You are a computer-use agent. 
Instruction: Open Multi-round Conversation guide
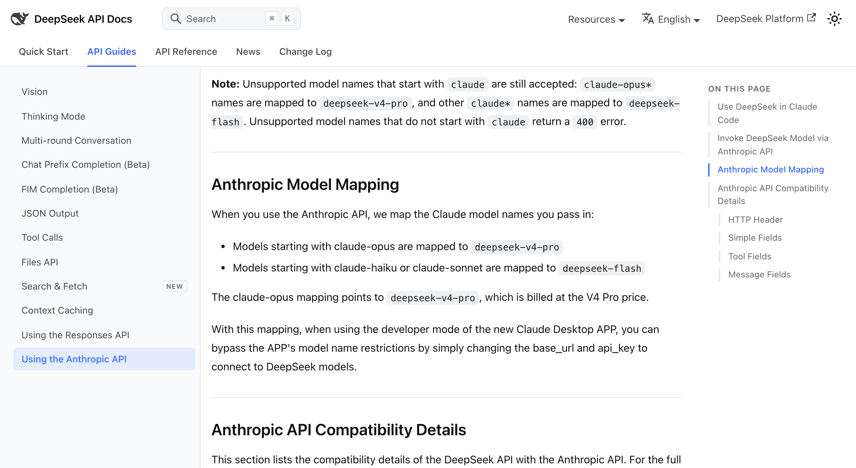pyautogui.click(x=104, y=140)
